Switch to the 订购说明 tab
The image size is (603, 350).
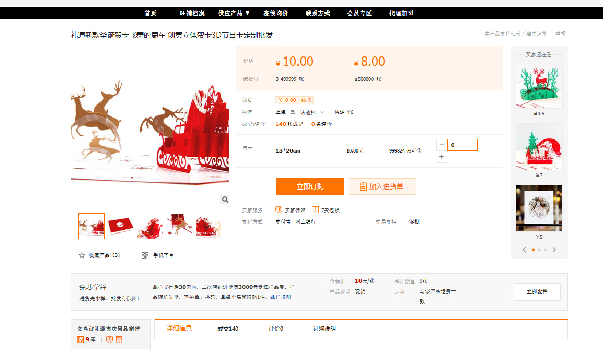tap(324, 329)
